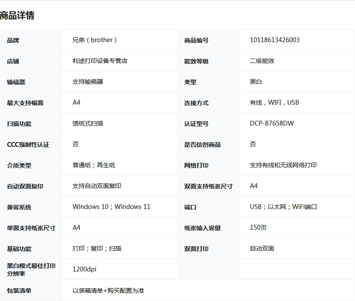Click store name 利途打印设备专营店

(100, 61)
